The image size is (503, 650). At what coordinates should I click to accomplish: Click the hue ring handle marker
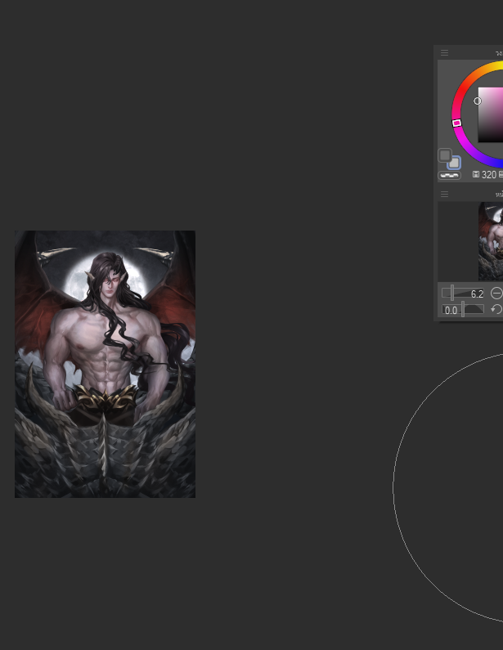click(x=456, y=123)
